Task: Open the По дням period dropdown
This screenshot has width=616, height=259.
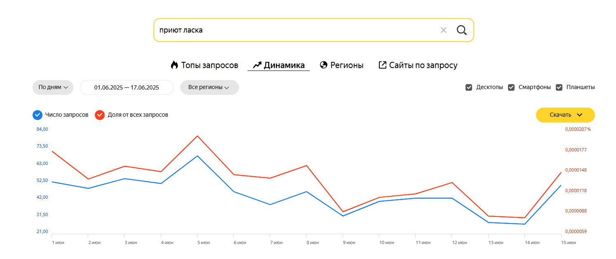Action: coord(53,87)
